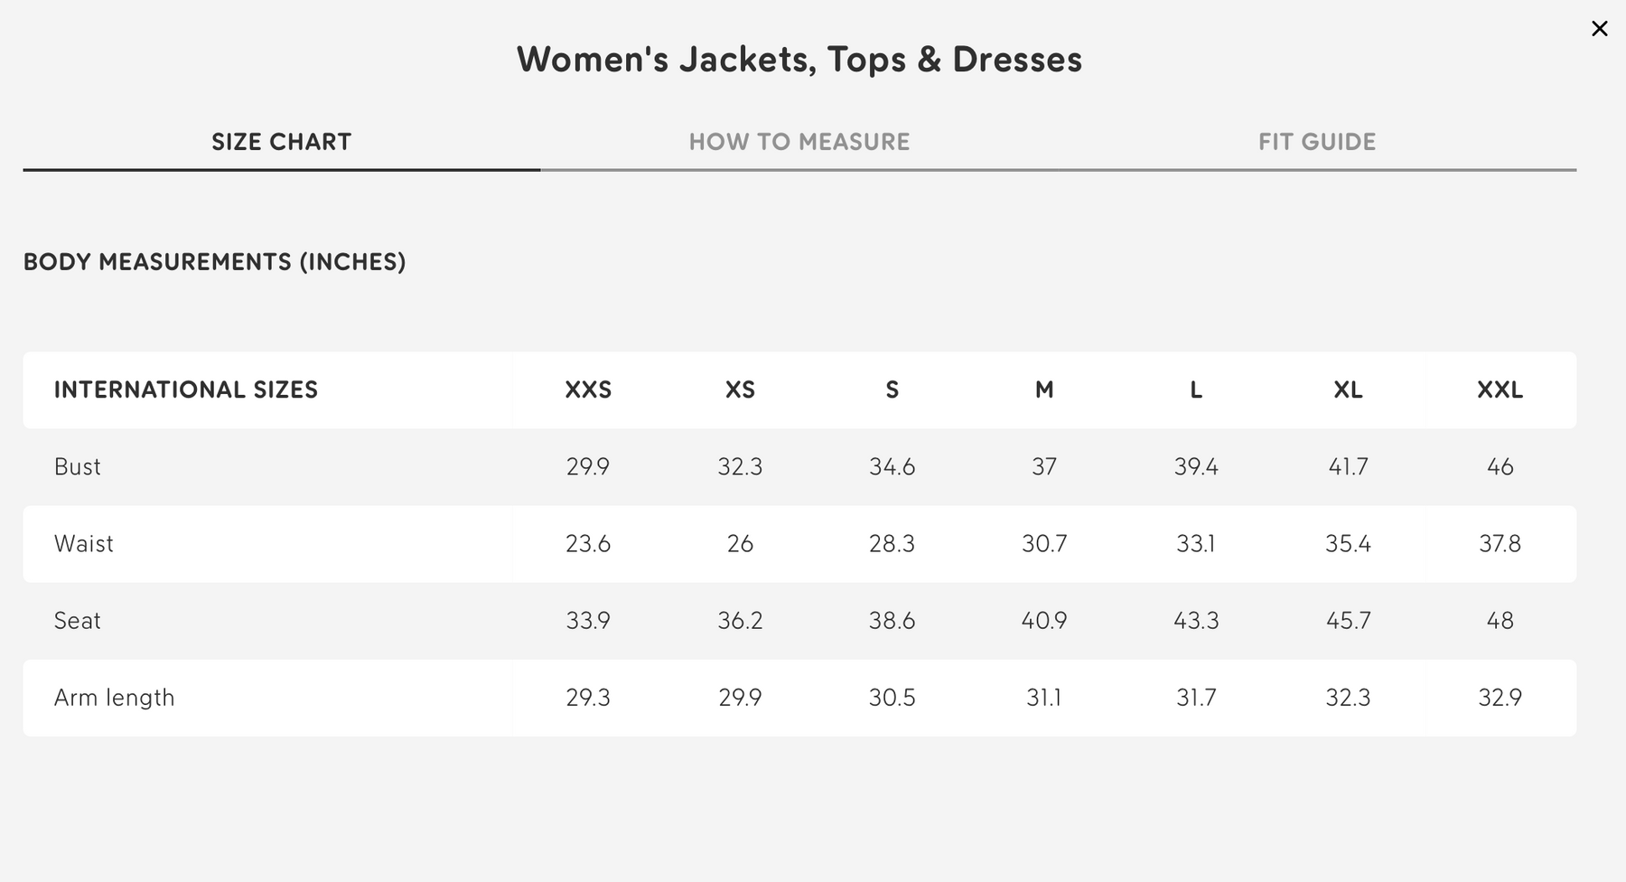Click the Bust row label

tap(78, 467)
